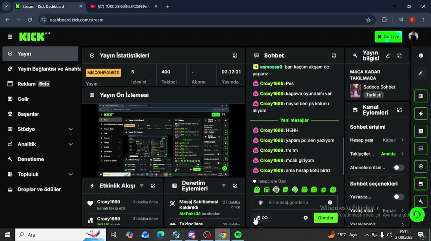Screen dimensions: 431x241
Task: Toggle the chat widget in right rail
Action: [x=421, y=149]
